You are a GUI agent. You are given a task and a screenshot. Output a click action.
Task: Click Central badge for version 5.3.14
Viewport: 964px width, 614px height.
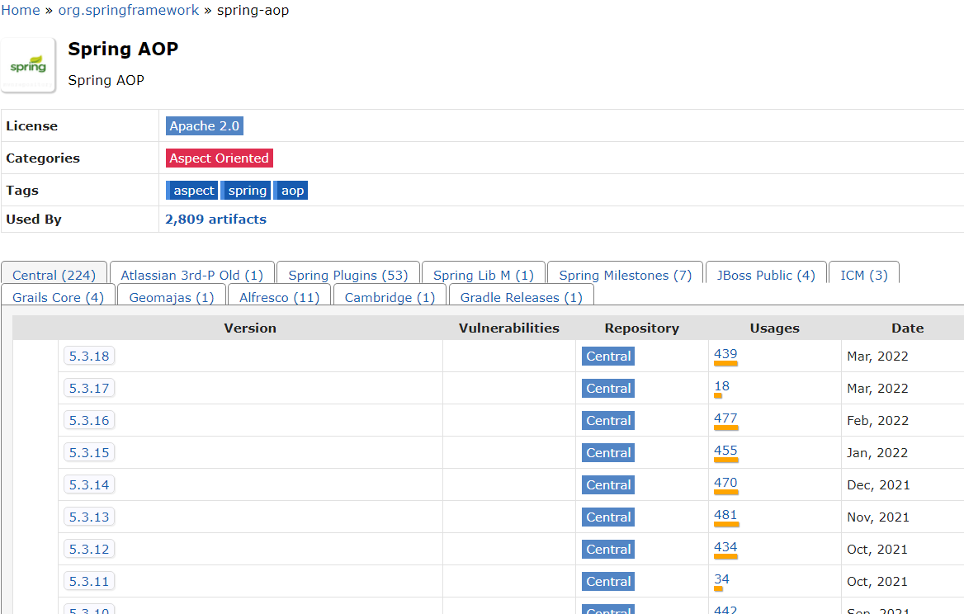608,485
